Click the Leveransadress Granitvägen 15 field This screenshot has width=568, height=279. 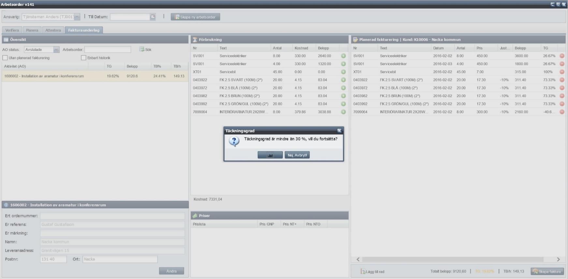(112, 251)
